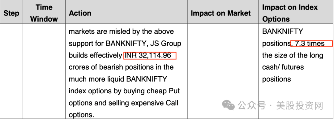Click the highlighted INR 32,114.96 value
Screen dimensions: 334x119
pyautogui.click(x=150, y=56)
